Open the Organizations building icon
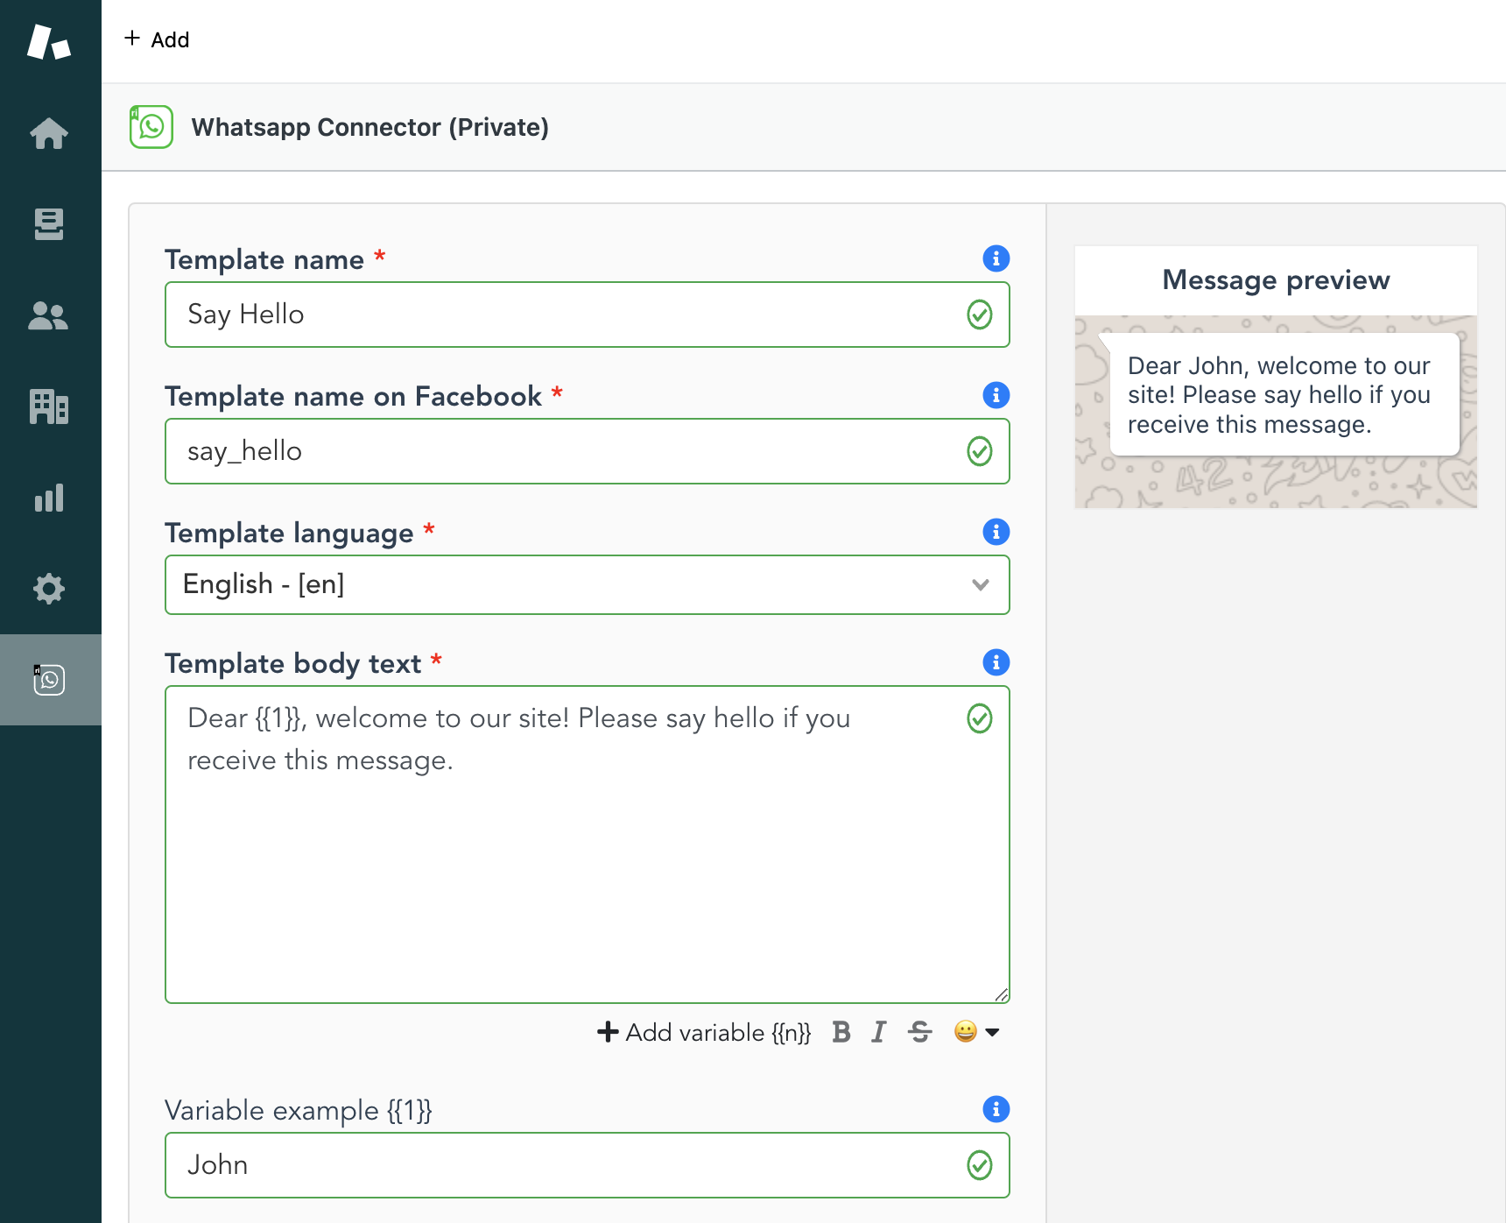Screen dimensions: 1506x1223 pos(49,406)
